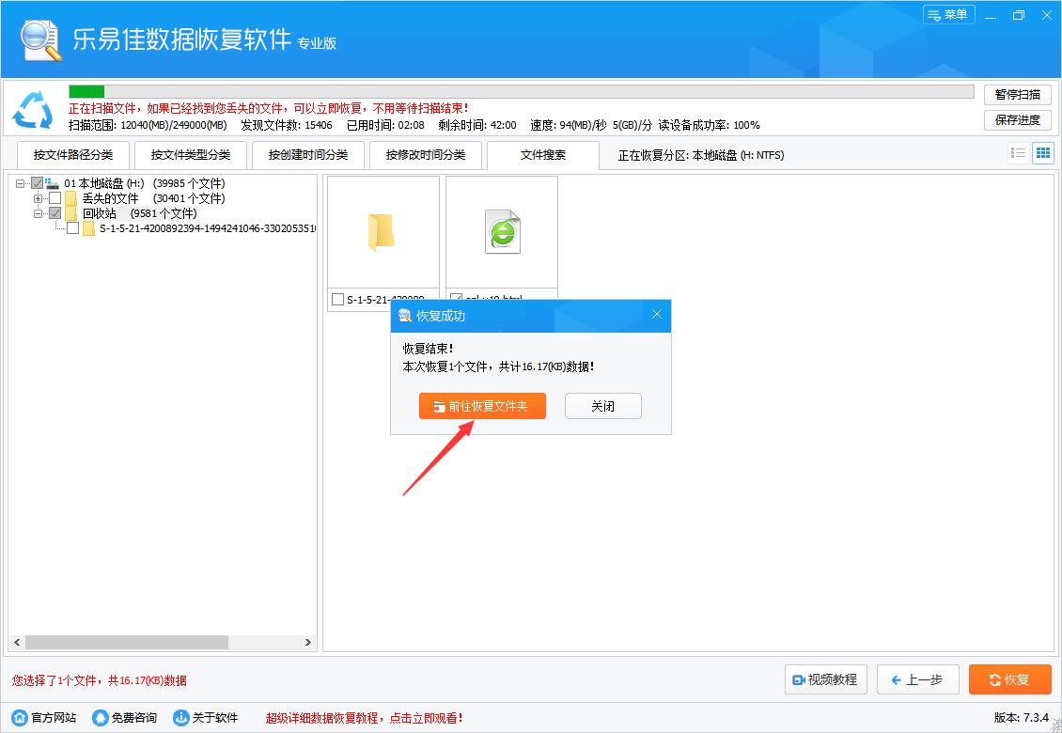This screenshot has width=1062, height=733.
Task: Click the magnifier app logo icon
Action: (40, 39)
